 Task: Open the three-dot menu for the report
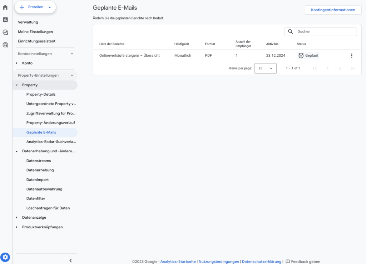pyautogui.click(x=352, y=55)
